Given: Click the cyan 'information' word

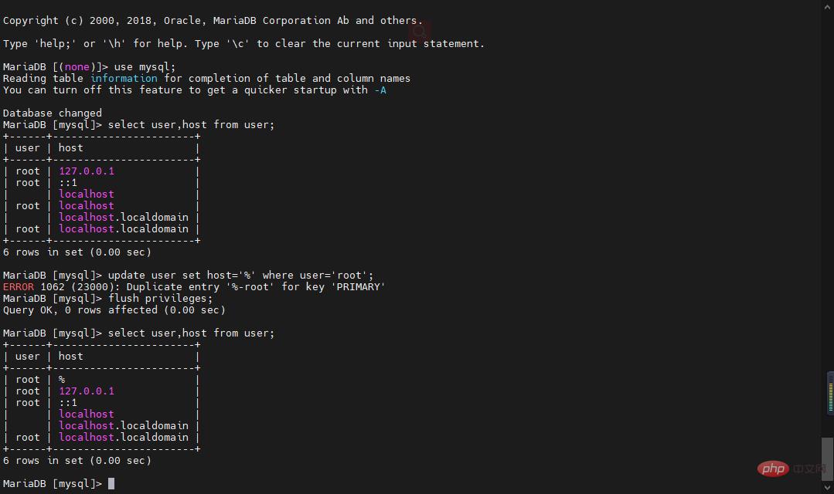Looking at the screenshot, I should 124,79.
